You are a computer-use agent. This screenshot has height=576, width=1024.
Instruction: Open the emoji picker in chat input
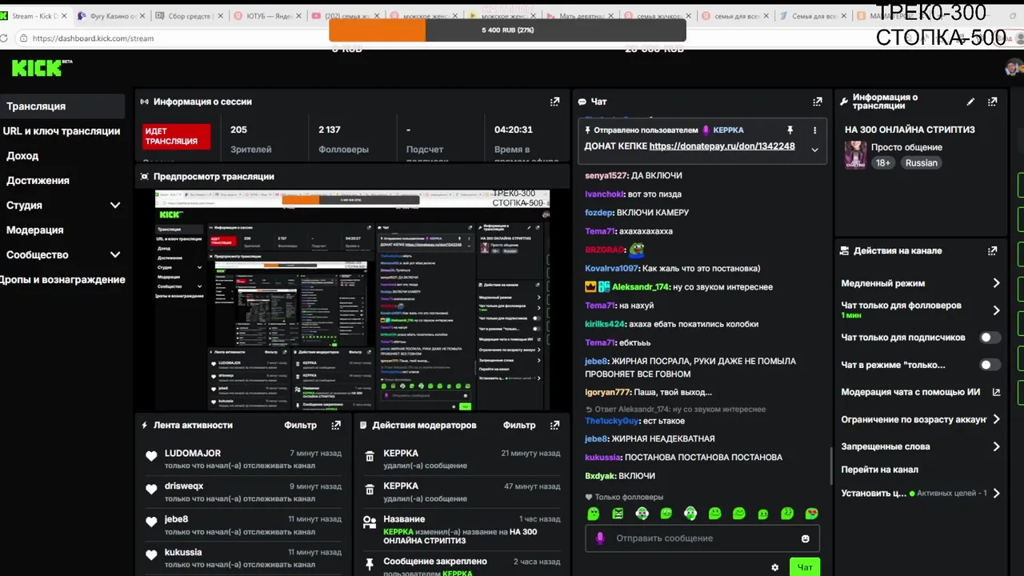pyautogui.click(x=806, y=538)
